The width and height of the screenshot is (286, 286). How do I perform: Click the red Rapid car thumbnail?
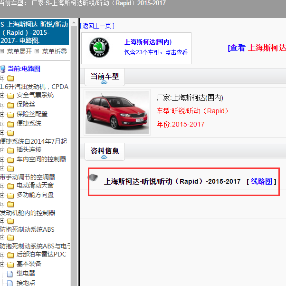tap(117, 112)
